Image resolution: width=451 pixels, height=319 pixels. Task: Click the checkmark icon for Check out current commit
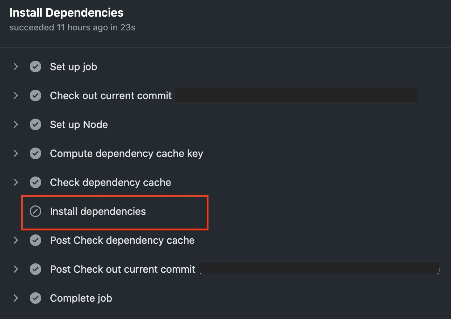35,96
